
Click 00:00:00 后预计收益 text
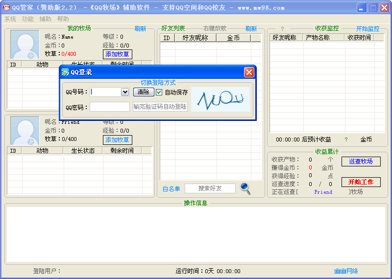(303, 139)
